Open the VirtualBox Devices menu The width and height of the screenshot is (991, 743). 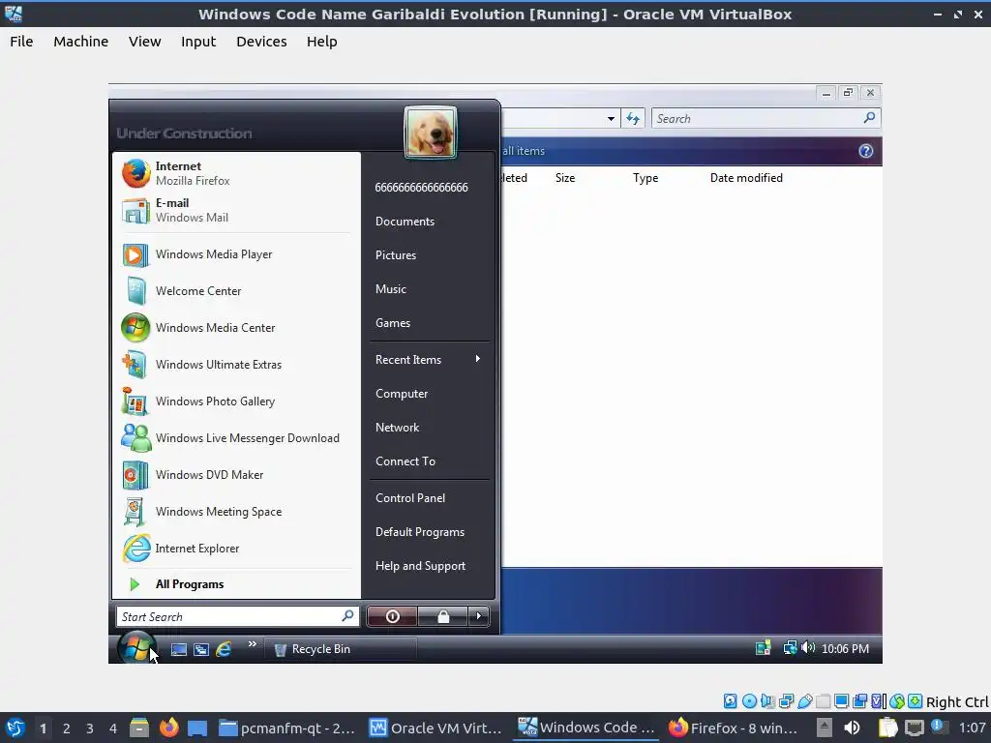pos(261,42)
